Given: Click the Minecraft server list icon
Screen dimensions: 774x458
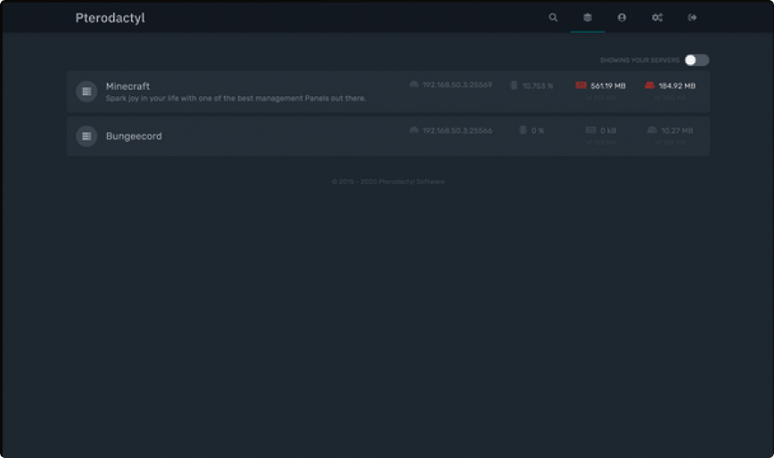Looking at the screenshot, I should pyautogui.click(x=86, y=92).
